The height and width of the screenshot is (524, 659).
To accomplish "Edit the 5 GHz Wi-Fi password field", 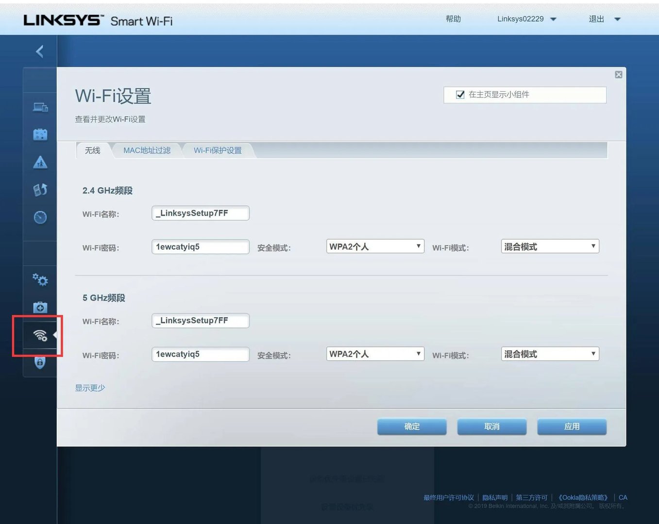I will (200, 354).
